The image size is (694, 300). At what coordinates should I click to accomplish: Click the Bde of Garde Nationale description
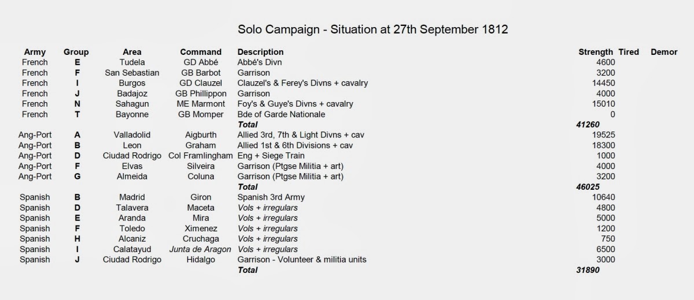click(x=281, y=114)
